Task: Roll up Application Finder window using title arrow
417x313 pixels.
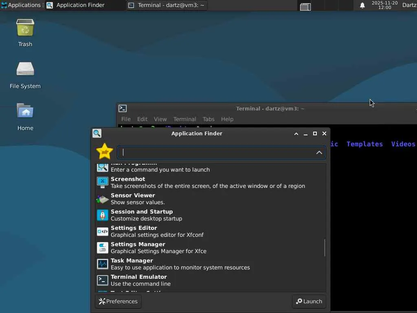Action: pos(296,134)
